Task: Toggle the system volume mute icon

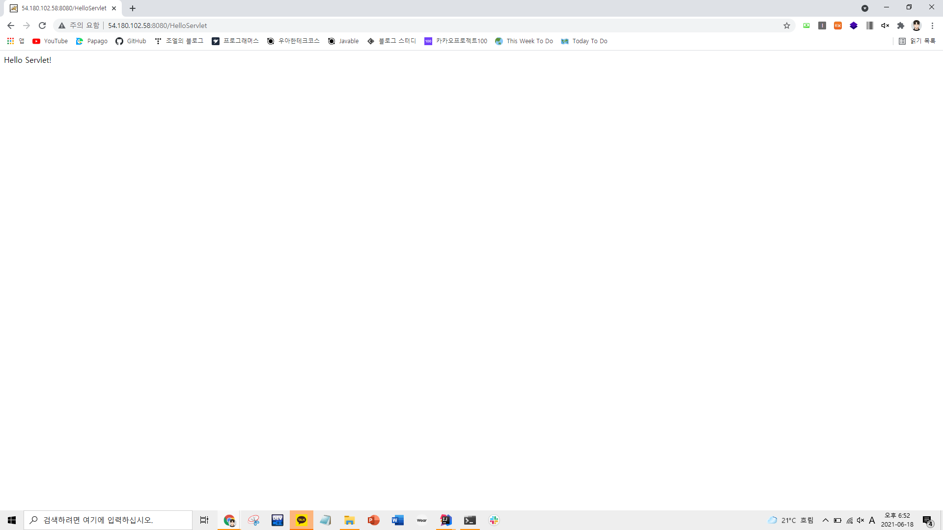Action: pos(860,520)
